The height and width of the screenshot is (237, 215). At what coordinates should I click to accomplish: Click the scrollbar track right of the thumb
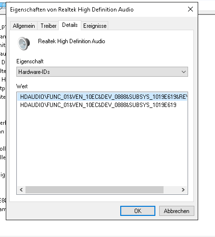171,190
